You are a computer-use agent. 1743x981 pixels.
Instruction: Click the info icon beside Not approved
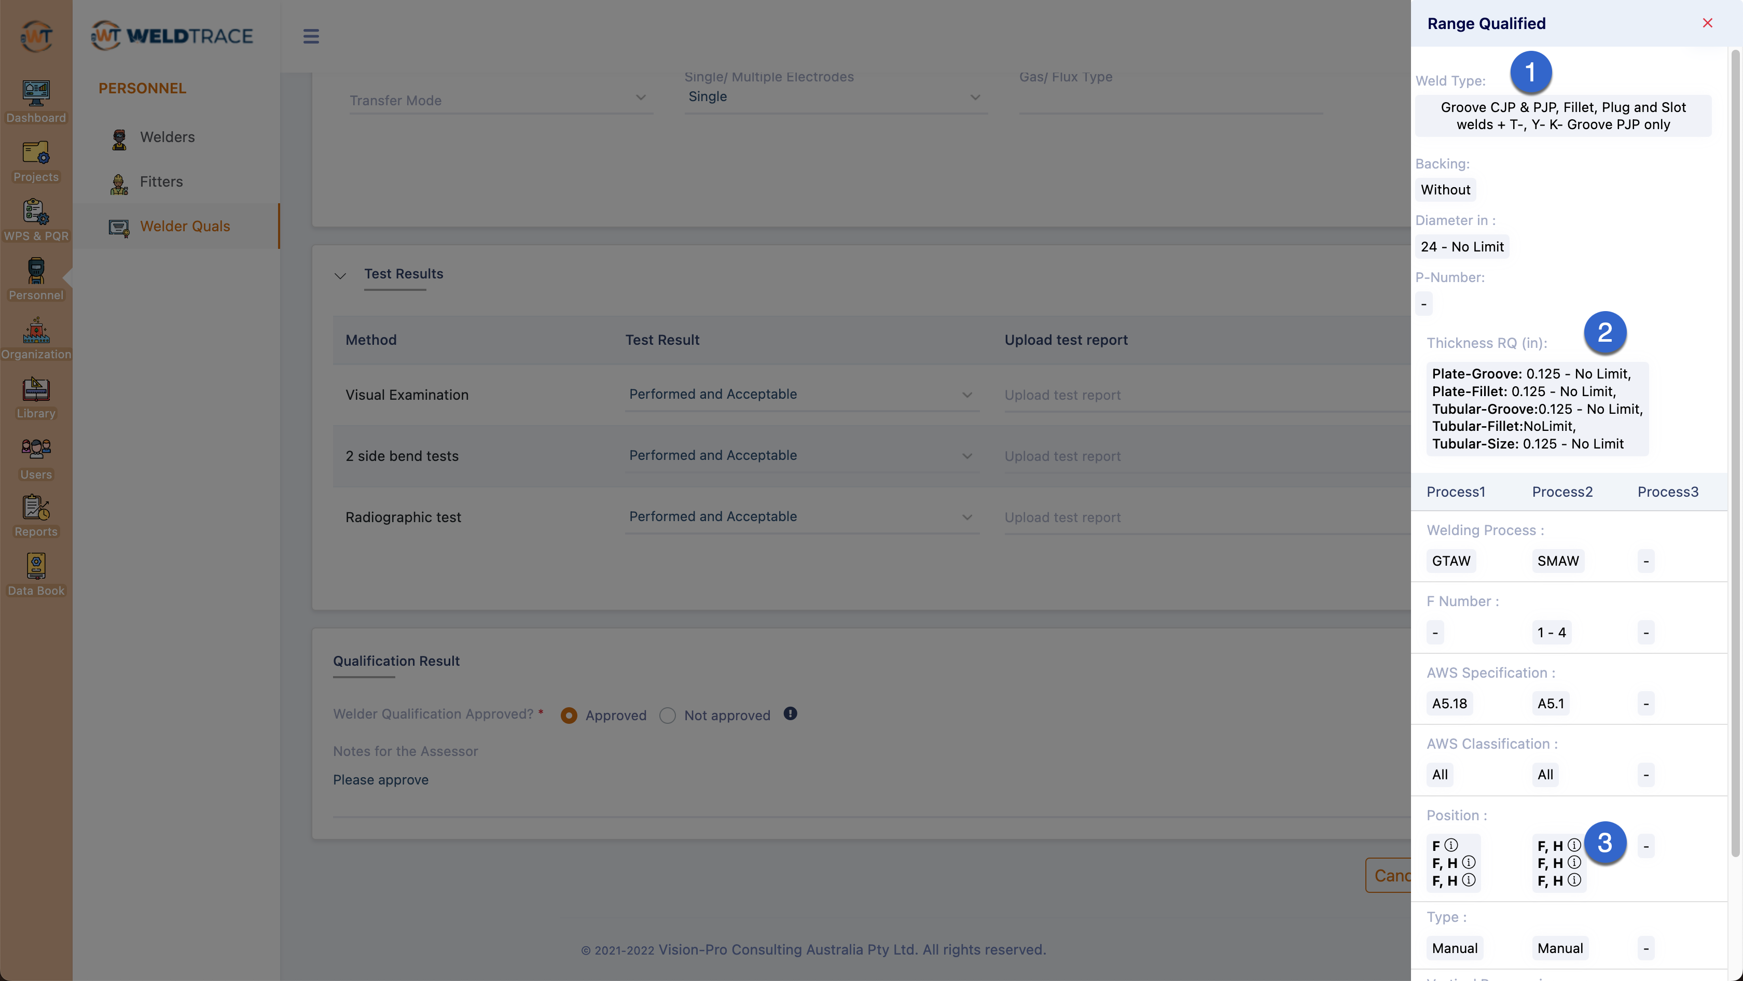pyautogui.click(x=790, y=713)
